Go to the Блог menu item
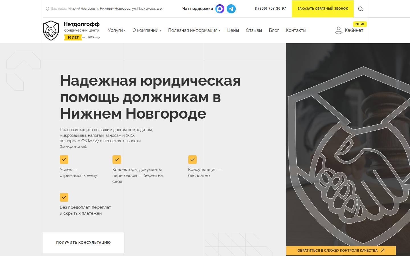This screenshot has height=256, width=410. [x=274, y=30]
